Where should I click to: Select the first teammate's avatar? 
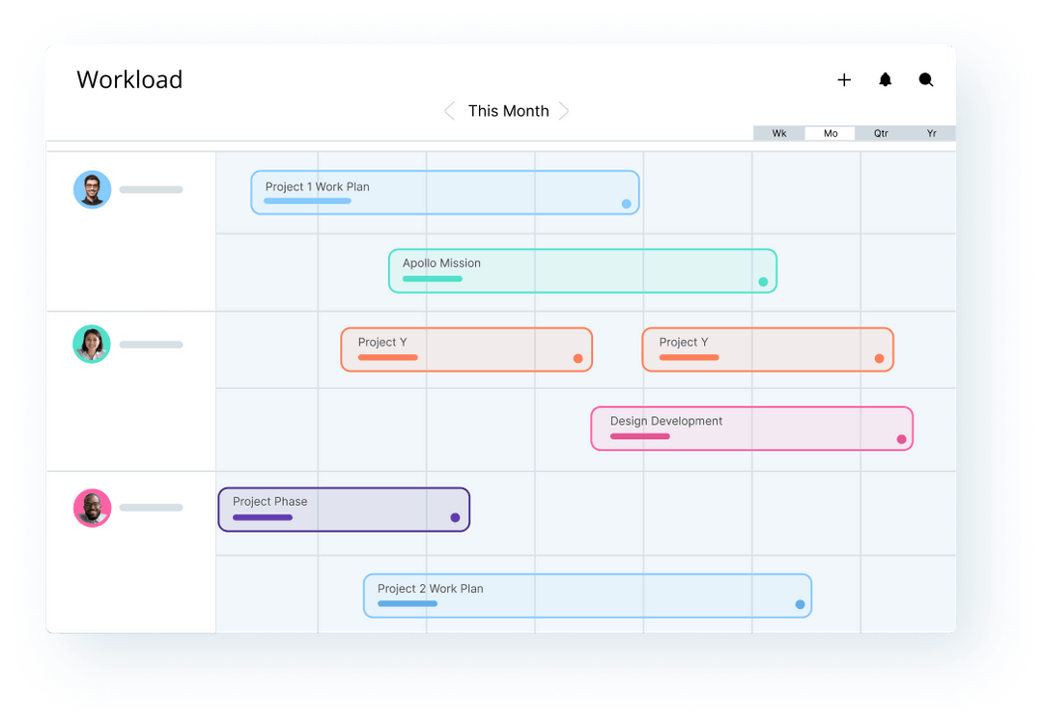point(92,189)
